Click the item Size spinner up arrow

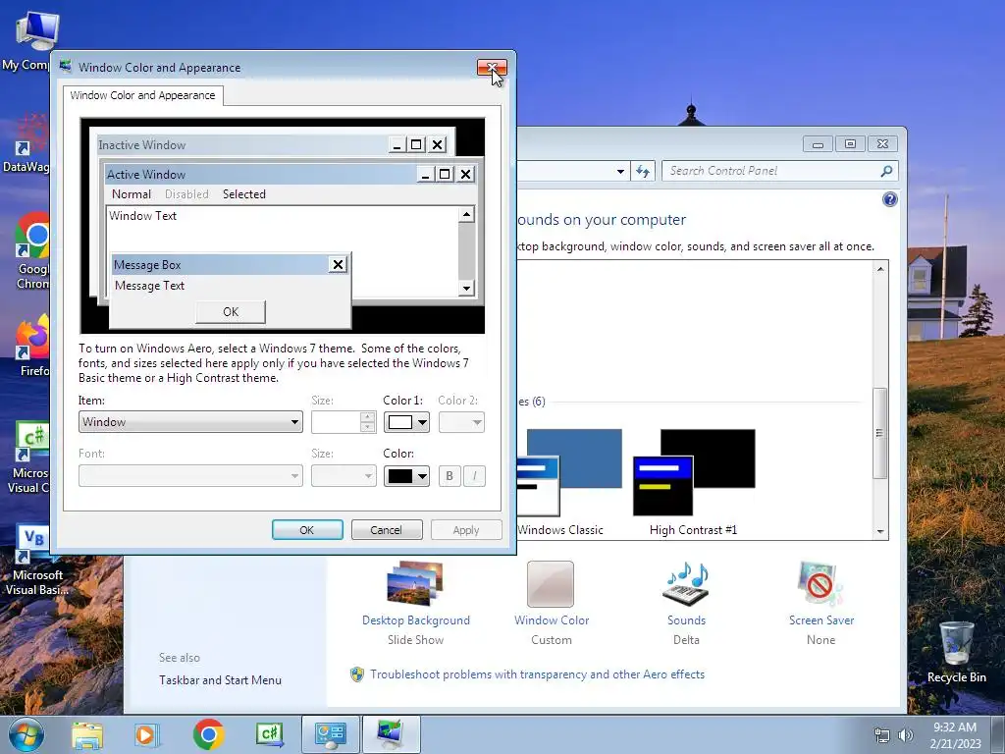tap(367, 416)
